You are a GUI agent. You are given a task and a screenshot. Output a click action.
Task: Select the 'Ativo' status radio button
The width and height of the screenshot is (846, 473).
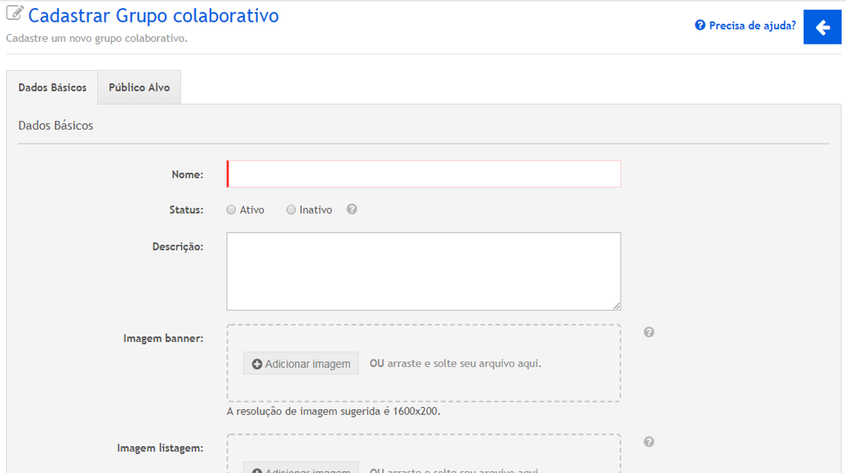point(231,210)
